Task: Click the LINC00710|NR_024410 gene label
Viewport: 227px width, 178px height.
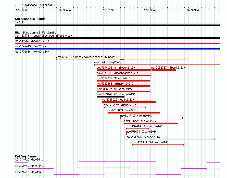Action: pyautogui.click(x=30, y=159)
